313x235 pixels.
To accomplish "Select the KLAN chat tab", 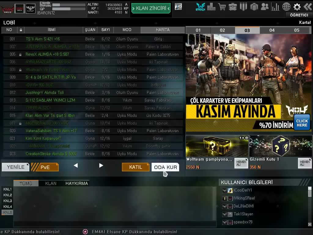I will 51,184.
